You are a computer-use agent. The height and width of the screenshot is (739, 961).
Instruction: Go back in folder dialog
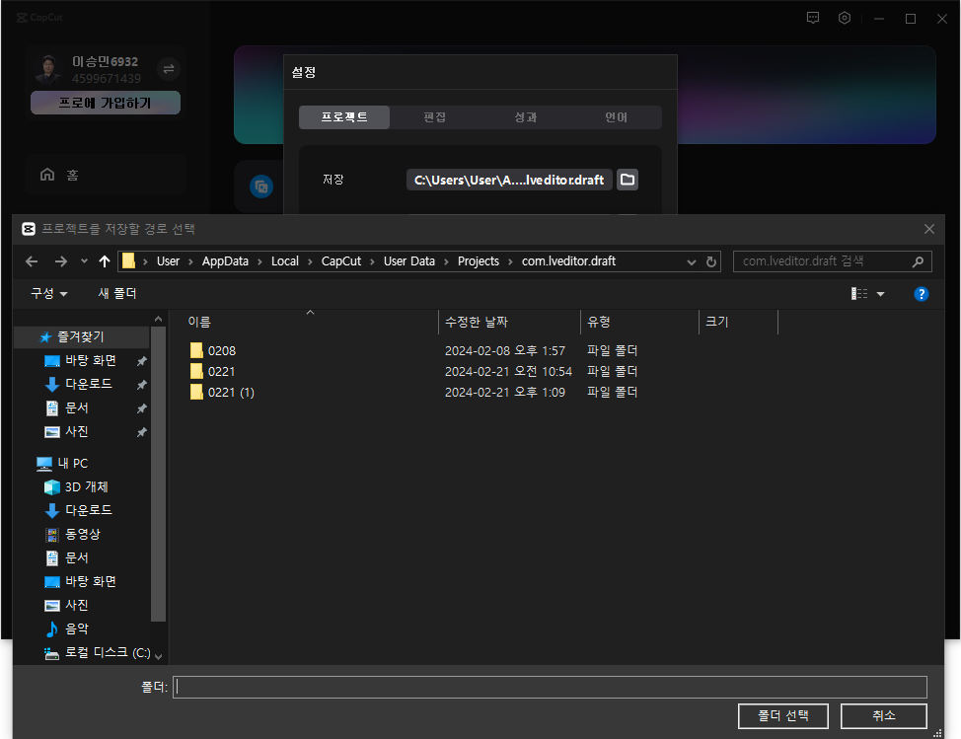click(x=32, y=261)
